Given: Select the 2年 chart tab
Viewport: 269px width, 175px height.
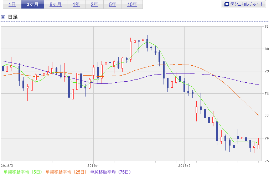Looking at the screenshot, I should coord(94,5).
